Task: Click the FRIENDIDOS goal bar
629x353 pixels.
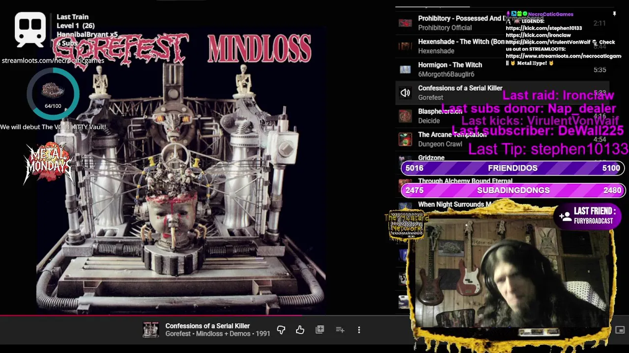Action: [513, 168]
